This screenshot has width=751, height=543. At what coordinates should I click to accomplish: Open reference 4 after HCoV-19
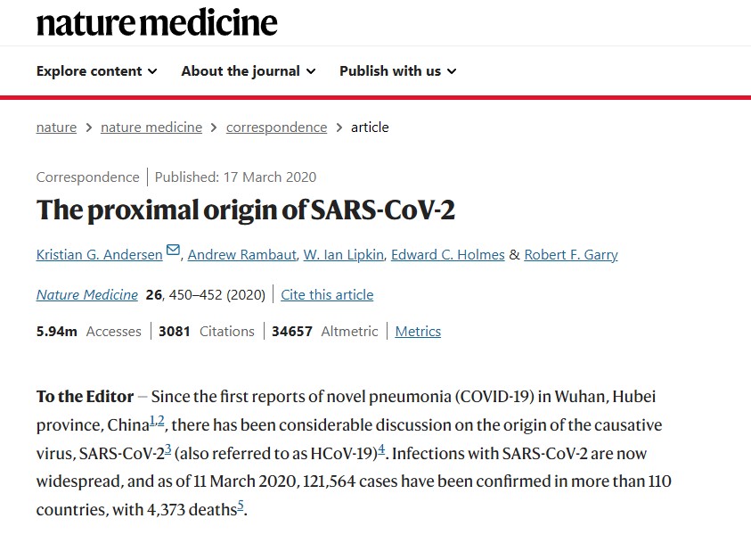tap(381, 449)
